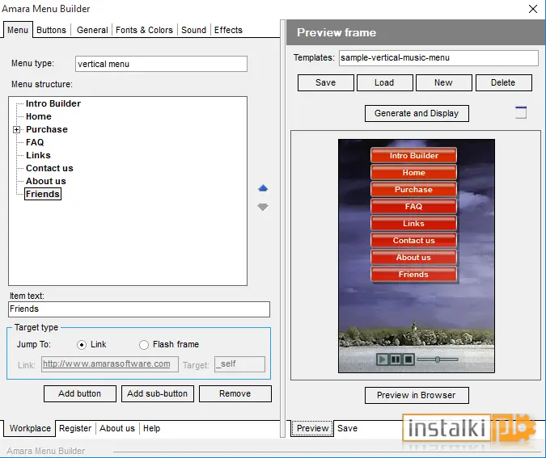Switch to the Buttons tab
Screen dimensions: 546x458
pyautogui.click(x=51, y=30)
